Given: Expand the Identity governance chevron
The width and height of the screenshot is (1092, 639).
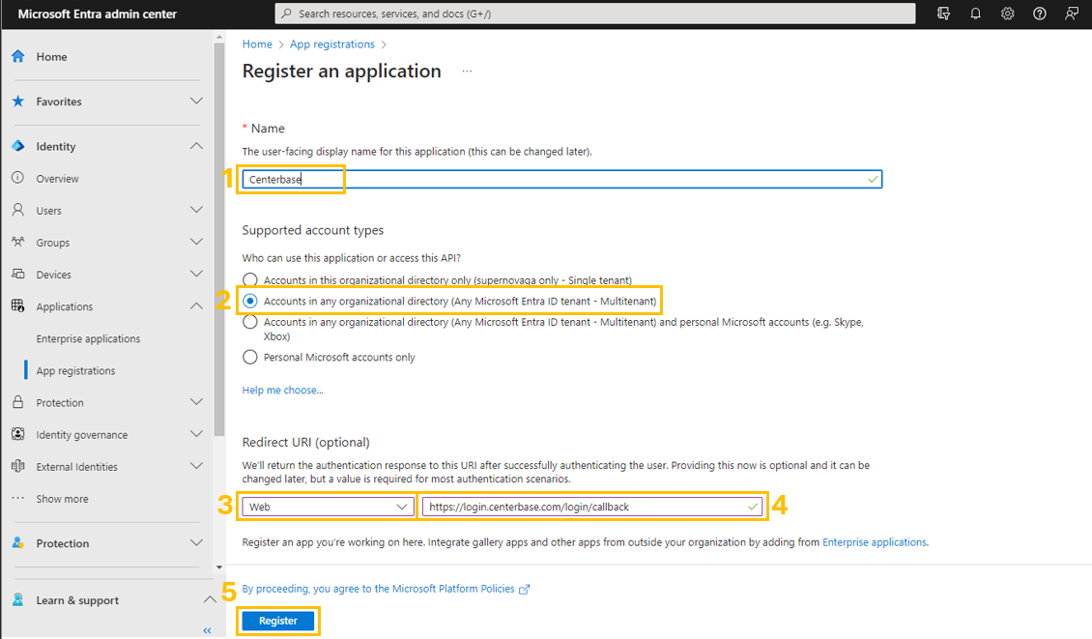Looking at the screenshot, I should (196, 434).
